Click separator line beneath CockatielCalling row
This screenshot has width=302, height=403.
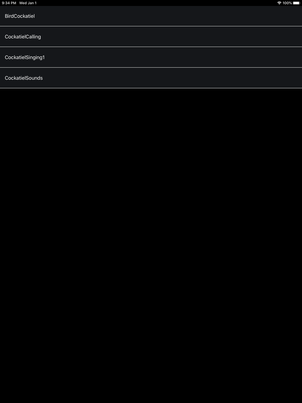151,47
